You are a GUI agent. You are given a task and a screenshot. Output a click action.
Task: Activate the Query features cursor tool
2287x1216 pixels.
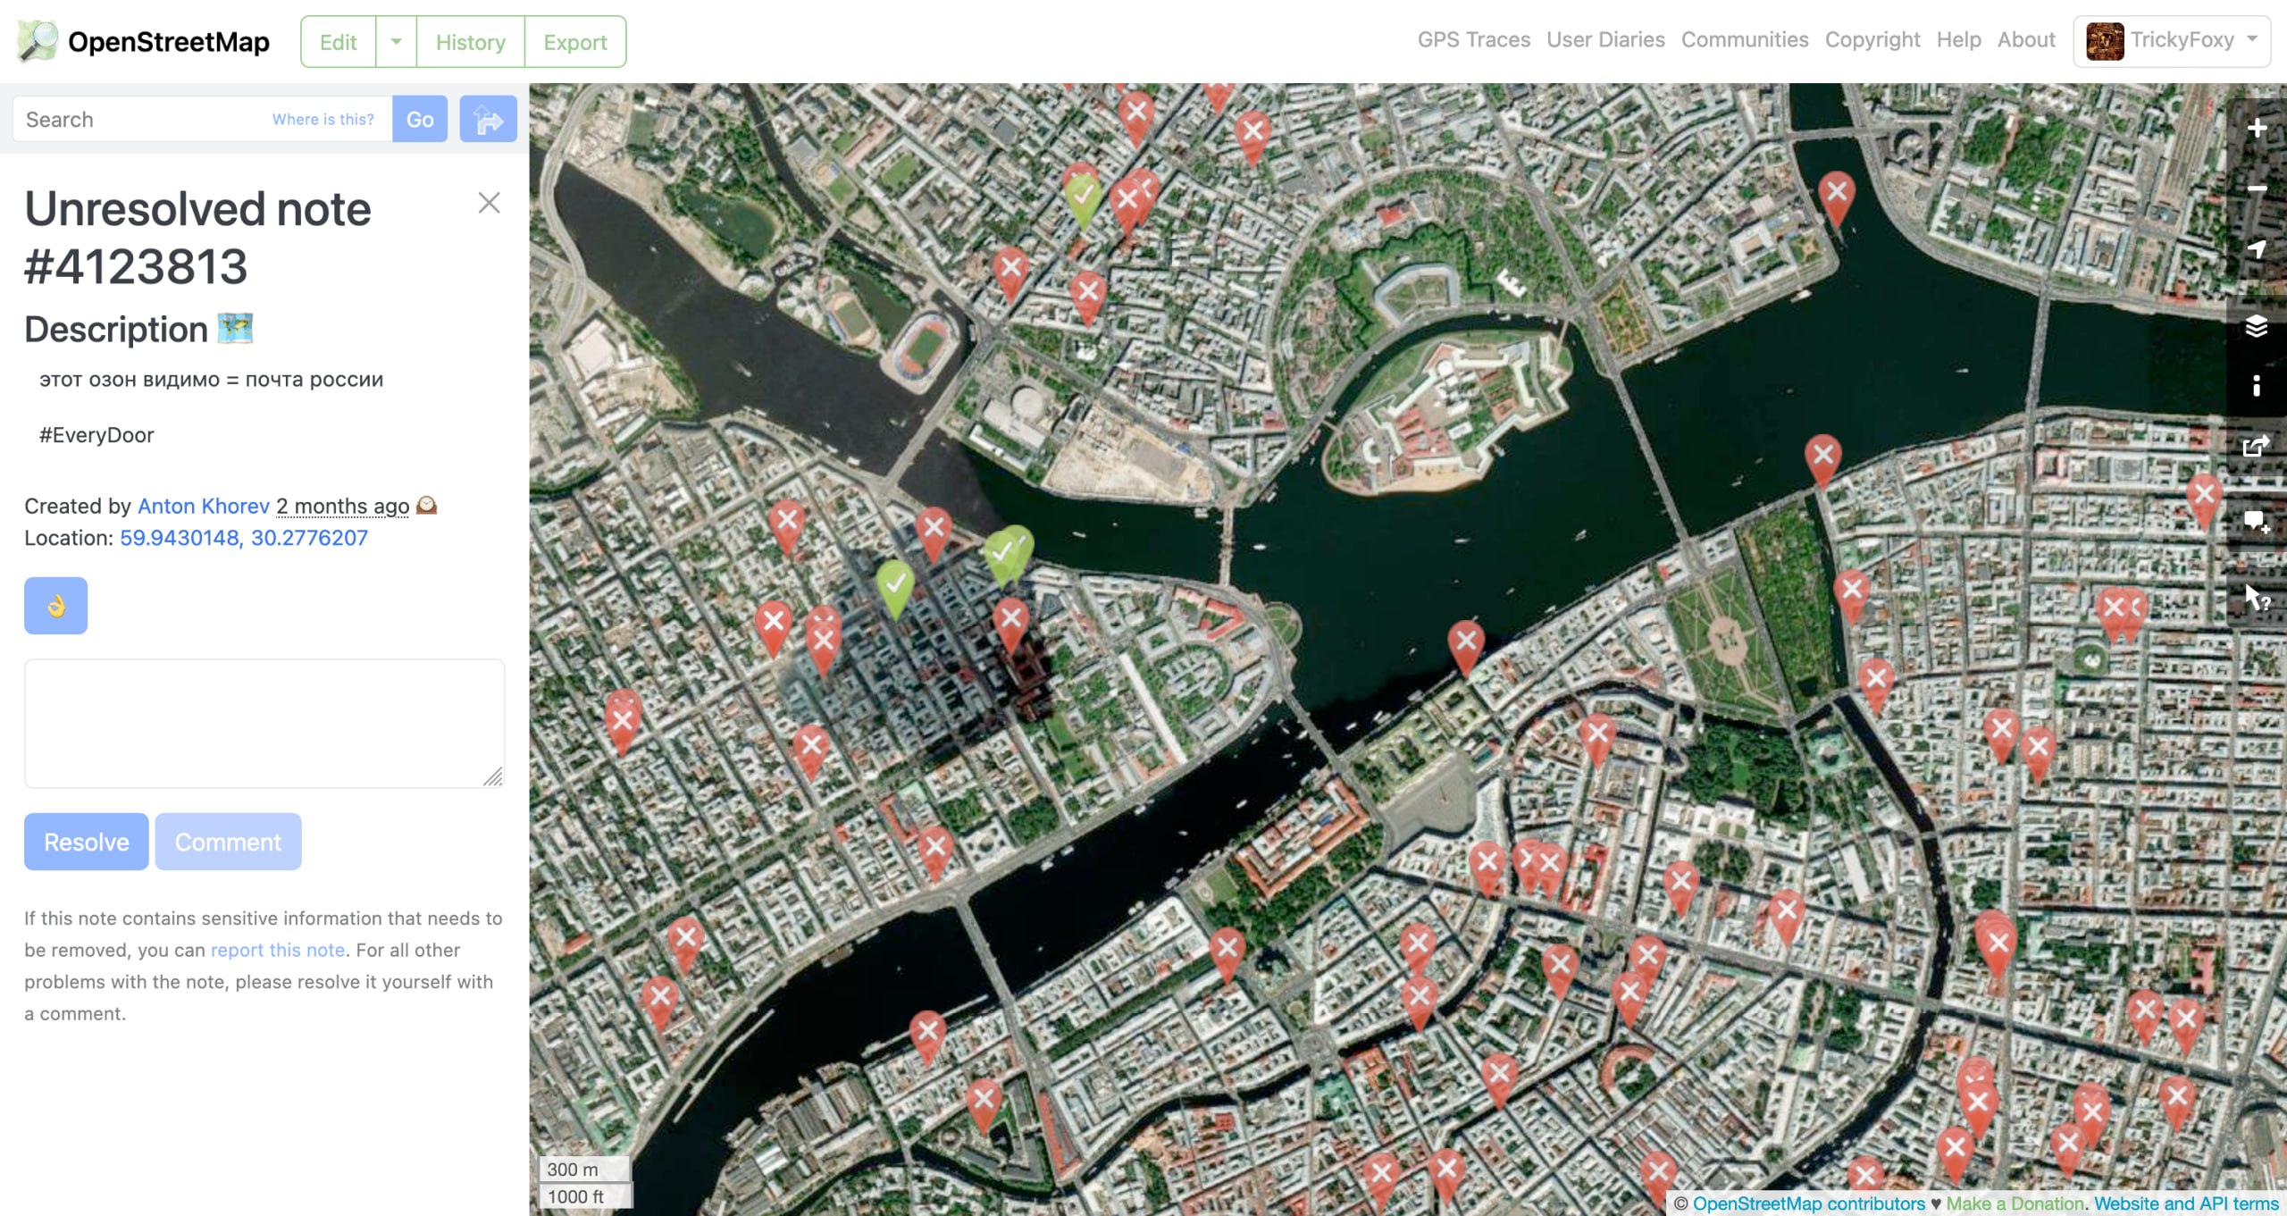pos(2257,598)
